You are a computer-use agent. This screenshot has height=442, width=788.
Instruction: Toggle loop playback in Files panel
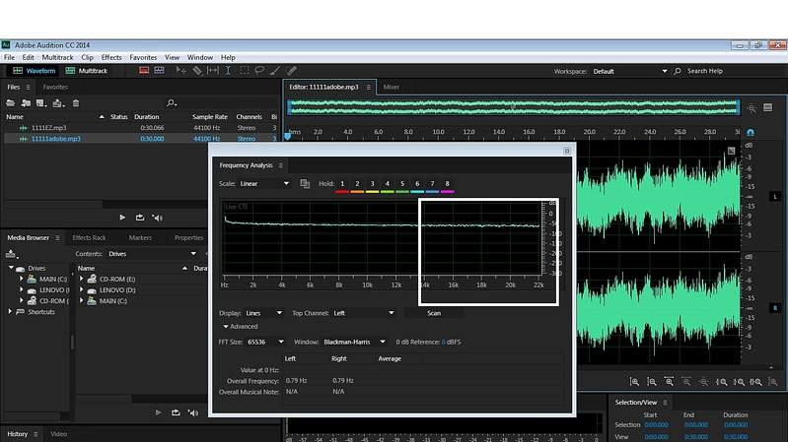pyautogui.click(x=140, y=218)
